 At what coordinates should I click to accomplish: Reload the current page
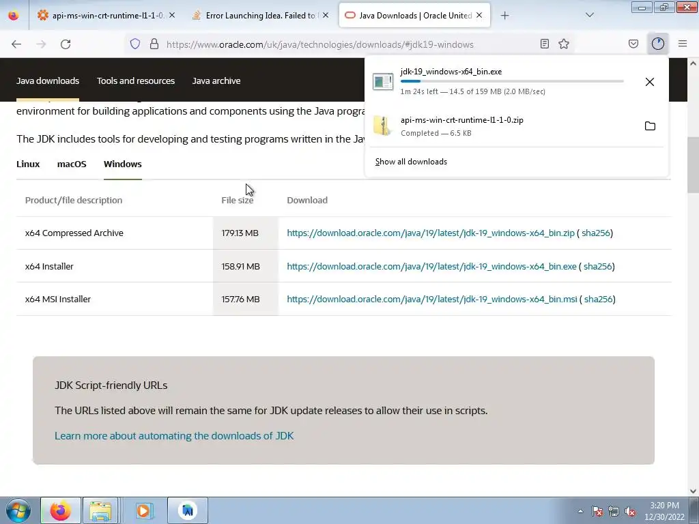pos(66,44)
